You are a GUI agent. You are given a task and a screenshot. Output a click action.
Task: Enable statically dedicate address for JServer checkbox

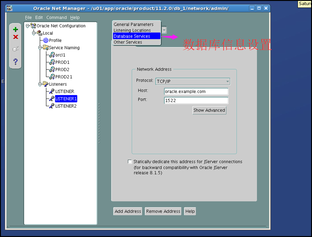(x=130, y=161)
